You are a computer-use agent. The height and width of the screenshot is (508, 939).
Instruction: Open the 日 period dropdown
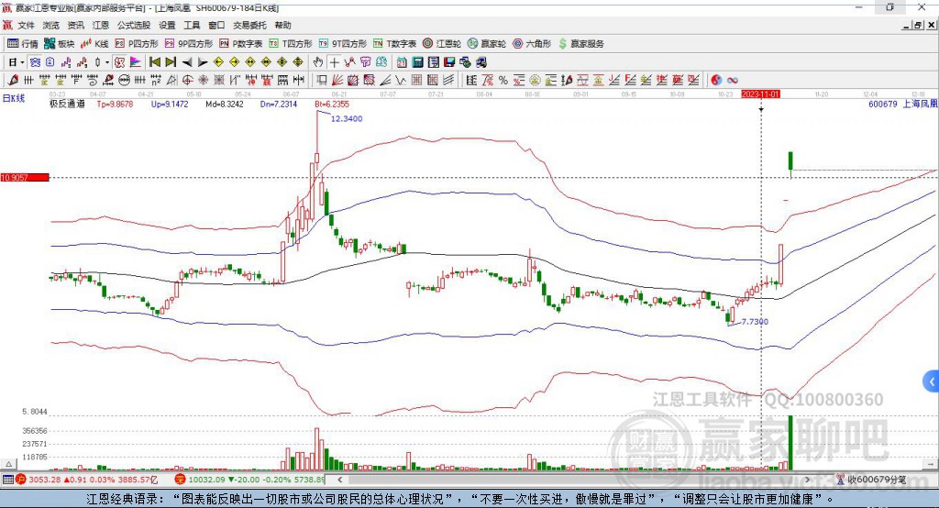[x=17, y=62]
